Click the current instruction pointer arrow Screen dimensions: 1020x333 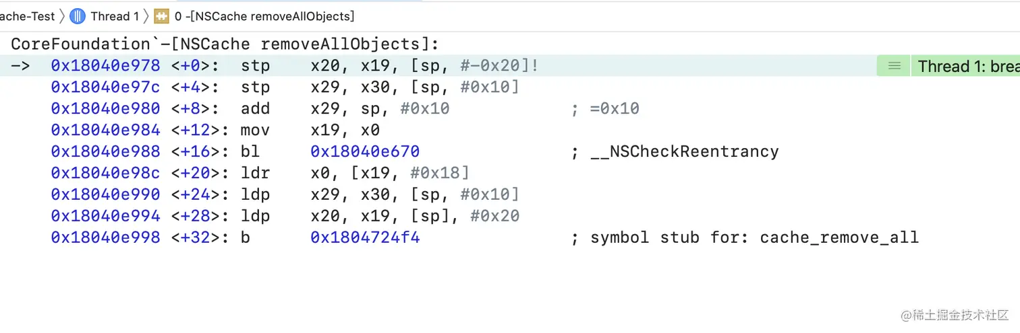(x=21, y=66)
